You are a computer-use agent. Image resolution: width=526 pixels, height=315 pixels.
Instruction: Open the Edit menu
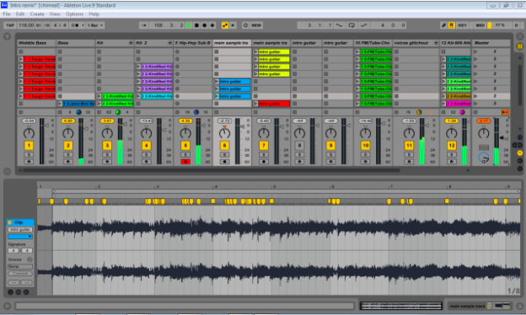click(20, 14)
